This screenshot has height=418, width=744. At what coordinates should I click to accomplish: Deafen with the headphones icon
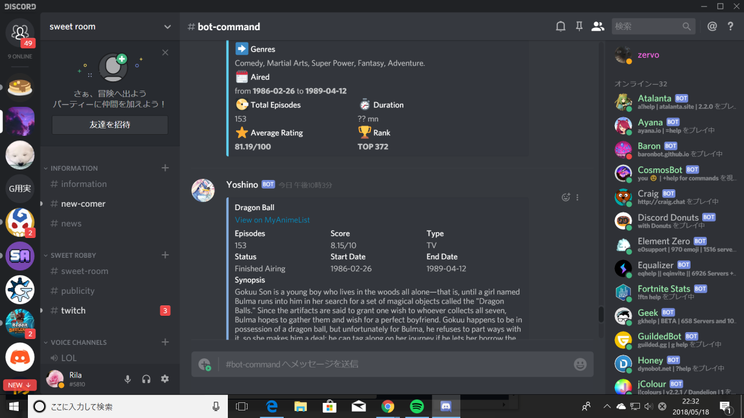tap(146, 379)
